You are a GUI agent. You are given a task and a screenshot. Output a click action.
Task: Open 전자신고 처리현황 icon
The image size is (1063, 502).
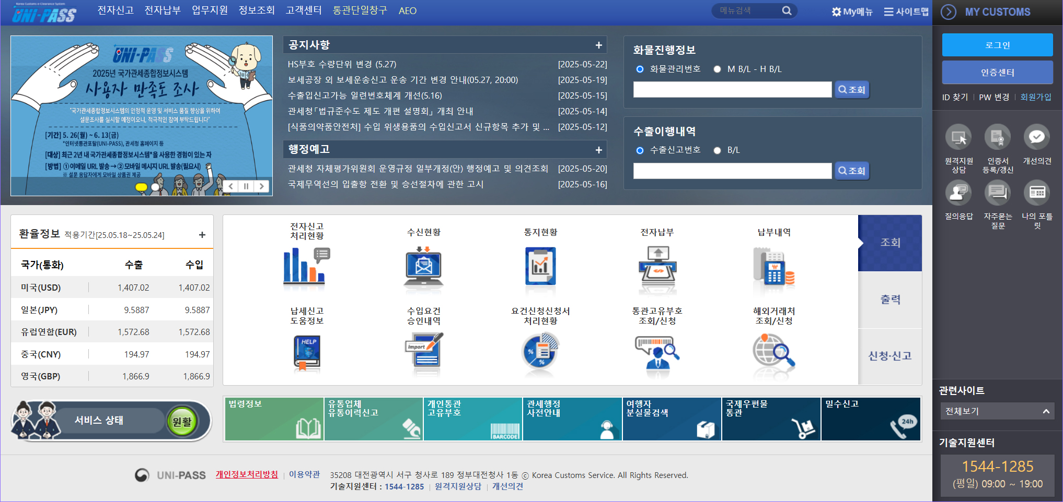[306, 267]
